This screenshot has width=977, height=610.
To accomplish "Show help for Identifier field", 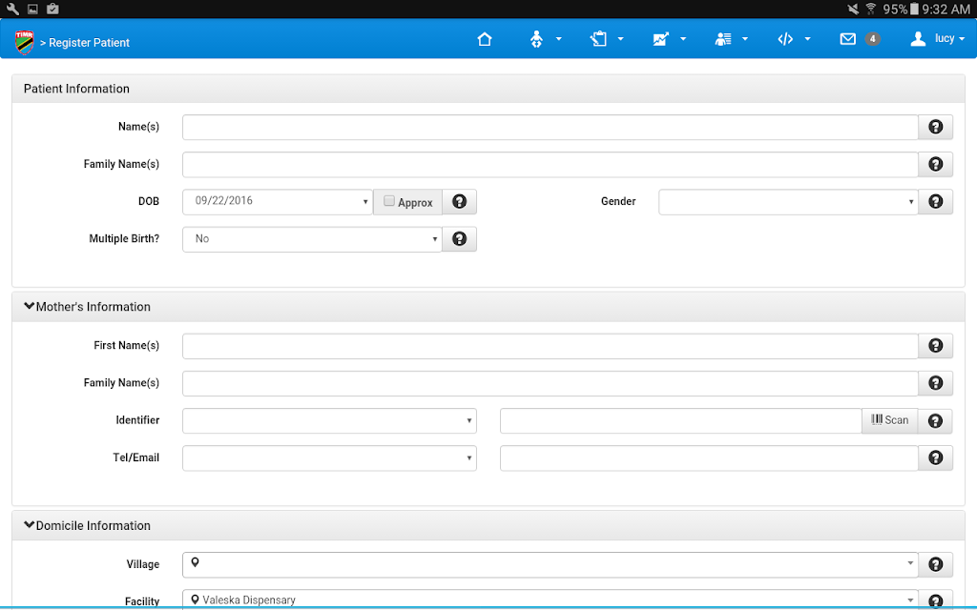I will coord(935,420).
